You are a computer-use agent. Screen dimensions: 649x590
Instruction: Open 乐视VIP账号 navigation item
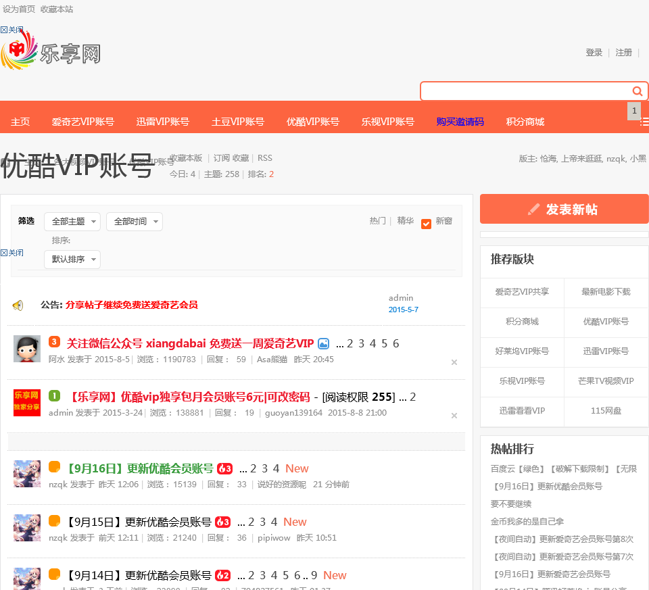pyautogui.click(x=387, y=122)
